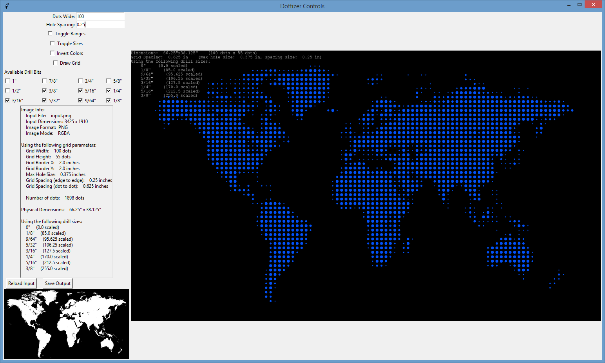Maximize the Dottizer Controls window
The image size is (605, 363).
click(x=580, y=5)
